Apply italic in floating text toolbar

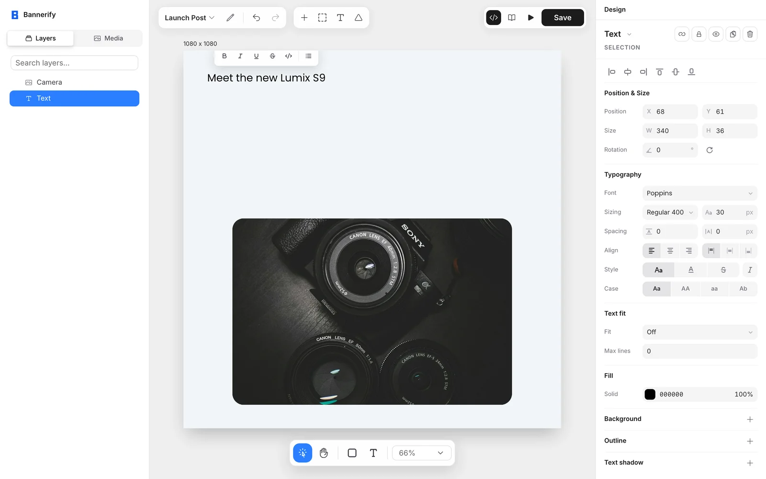(240, 56)
